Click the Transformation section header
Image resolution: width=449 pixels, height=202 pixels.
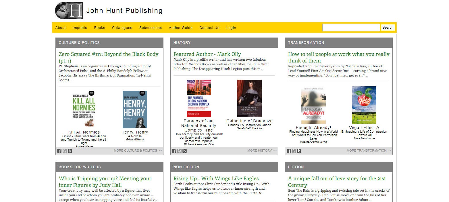point(339,43)
